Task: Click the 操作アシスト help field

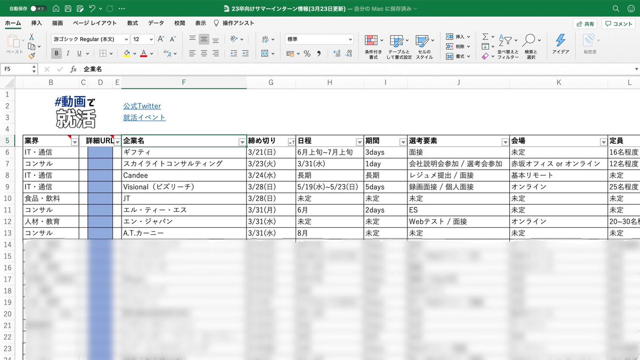Action: tap(234, 23)
